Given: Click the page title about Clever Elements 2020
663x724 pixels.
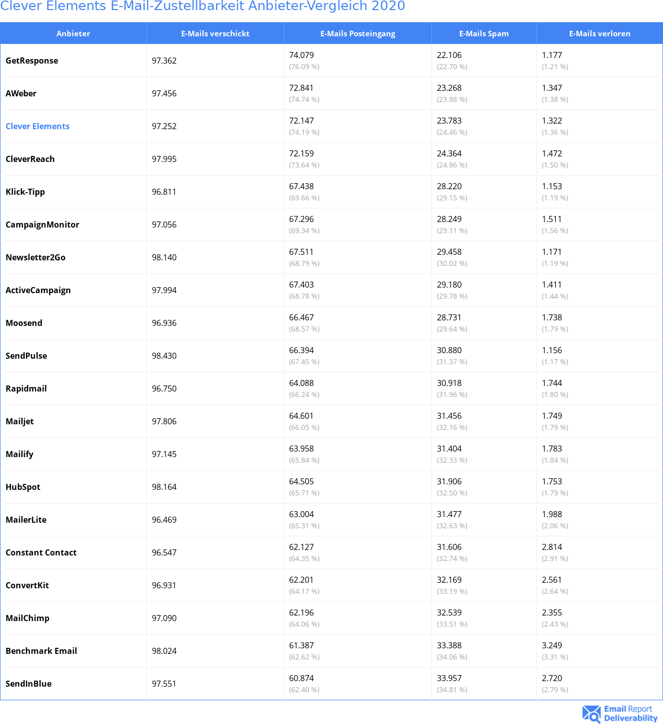Looking at the screenshot, I should (203, 6).
